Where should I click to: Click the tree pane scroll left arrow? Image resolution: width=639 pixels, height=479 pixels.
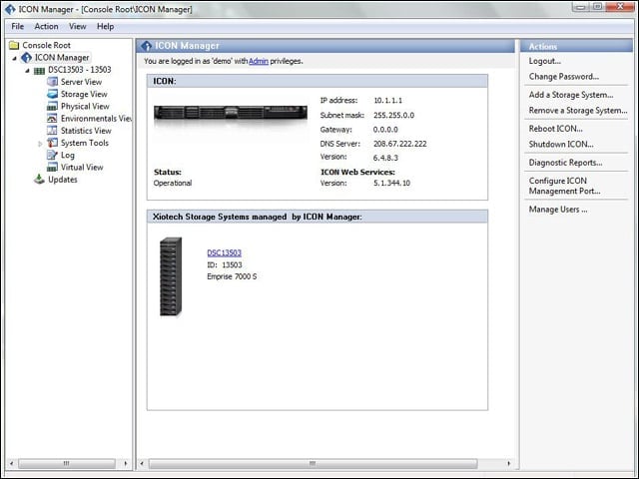(x=11, y=463)
